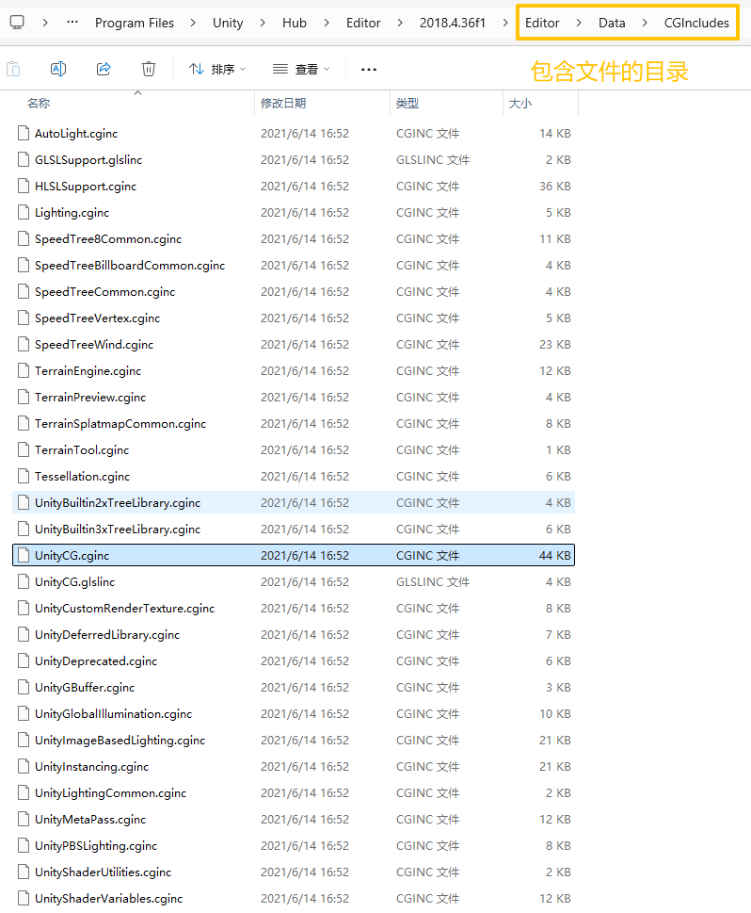Select the file UnityGlobalIllumination.cginc
The image size is (751, 913).
[x=294, y=714]
